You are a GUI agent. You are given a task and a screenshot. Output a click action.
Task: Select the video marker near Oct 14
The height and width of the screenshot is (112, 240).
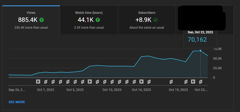[x=141, y=82]
